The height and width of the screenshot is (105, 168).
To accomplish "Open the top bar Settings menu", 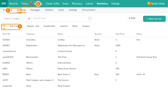I will pyautogui.click(x=115, y=4).
